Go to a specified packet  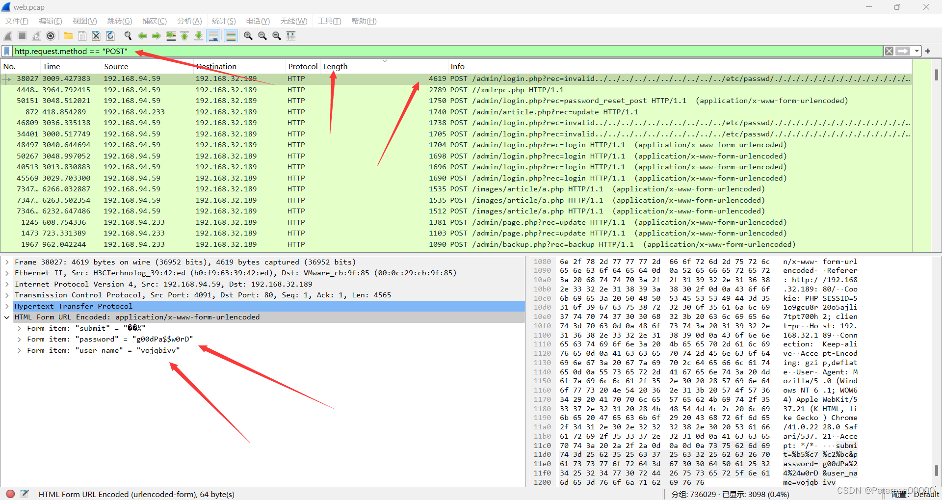[x=171, y=36]
